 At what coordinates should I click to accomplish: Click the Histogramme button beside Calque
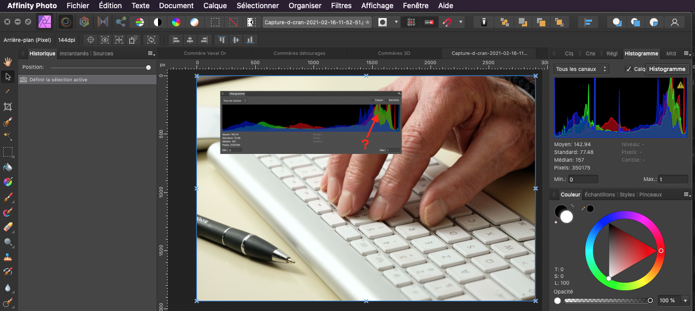coord(667,69)
